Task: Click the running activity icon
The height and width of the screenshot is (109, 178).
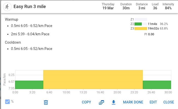Action: point(7,7)
